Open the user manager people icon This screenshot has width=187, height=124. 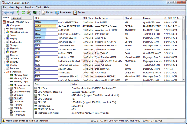click(x=29, y=12)
